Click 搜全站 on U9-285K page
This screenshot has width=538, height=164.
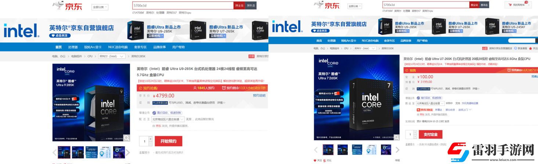[239, 5]
